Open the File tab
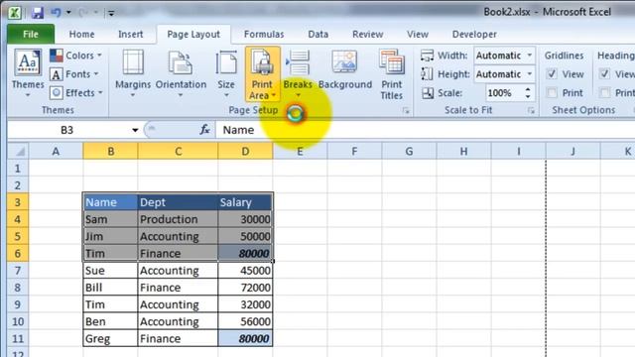The image size is (635, 357). coord(31,34)
